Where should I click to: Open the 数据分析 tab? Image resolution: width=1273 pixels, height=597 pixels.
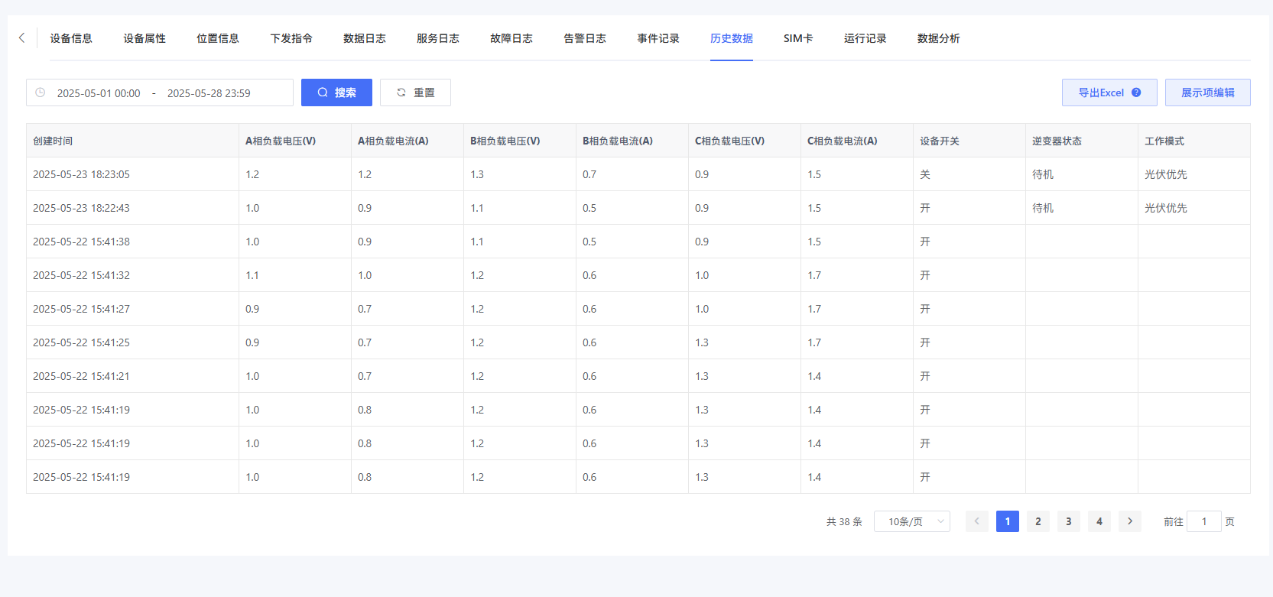tap(938, 38)
